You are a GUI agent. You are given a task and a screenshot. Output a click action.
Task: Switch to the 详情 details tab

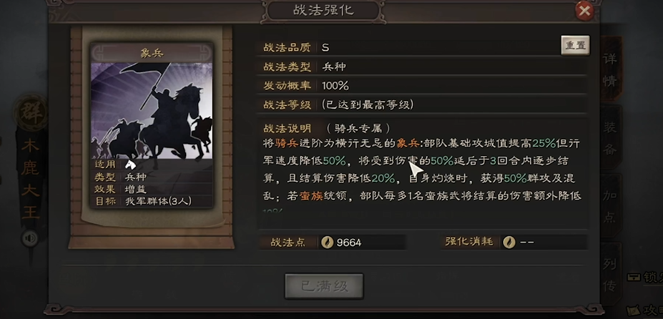(610, 69)
